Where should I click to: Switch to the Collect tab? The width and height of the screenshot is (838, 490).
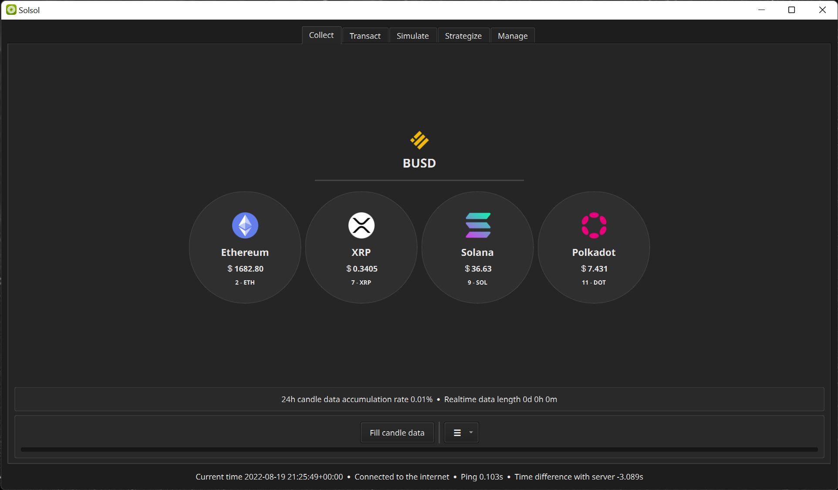(x=321, y=35)
